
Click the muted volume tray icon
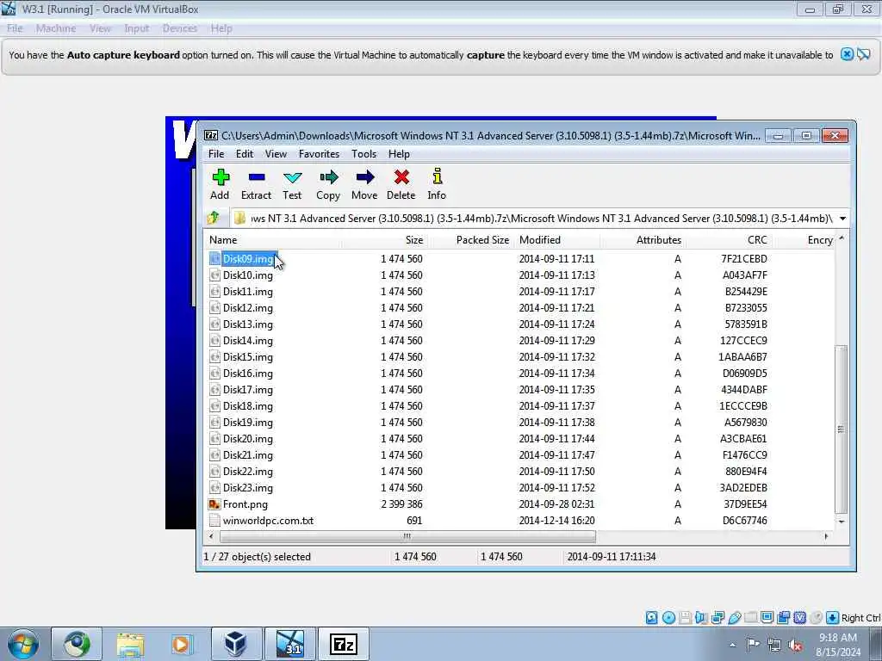pos(795,645)
